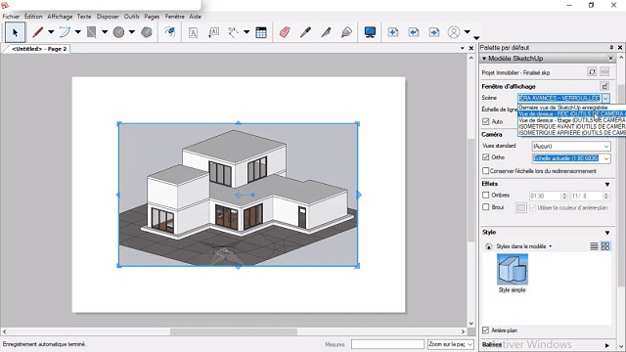Collapse the Style section

pos(607,233)
